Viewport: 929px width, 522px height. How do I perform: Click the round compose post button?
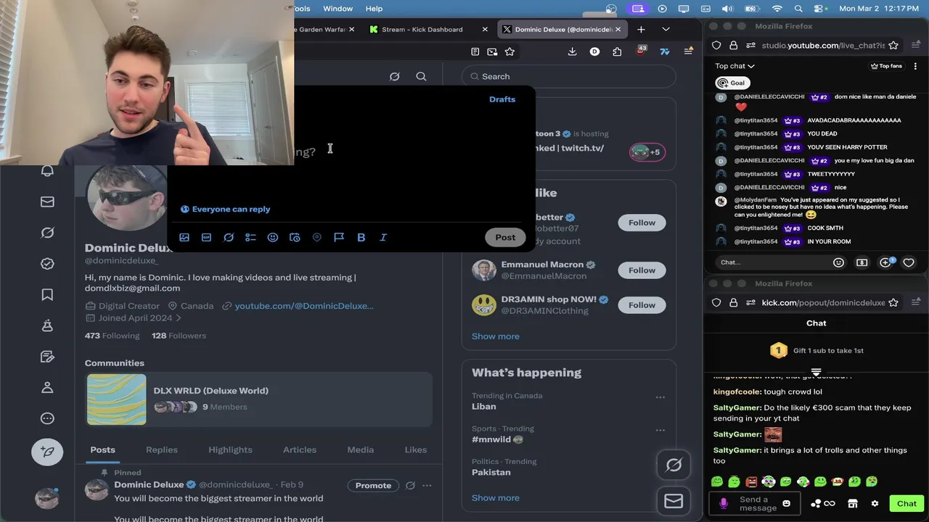[x=47, y=452]
